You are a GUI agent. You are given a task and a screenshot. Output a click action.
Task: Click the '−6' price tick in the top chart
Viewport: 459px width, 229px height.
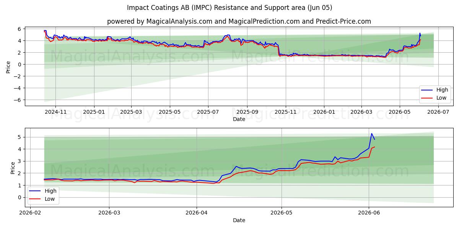coord(18,100)
